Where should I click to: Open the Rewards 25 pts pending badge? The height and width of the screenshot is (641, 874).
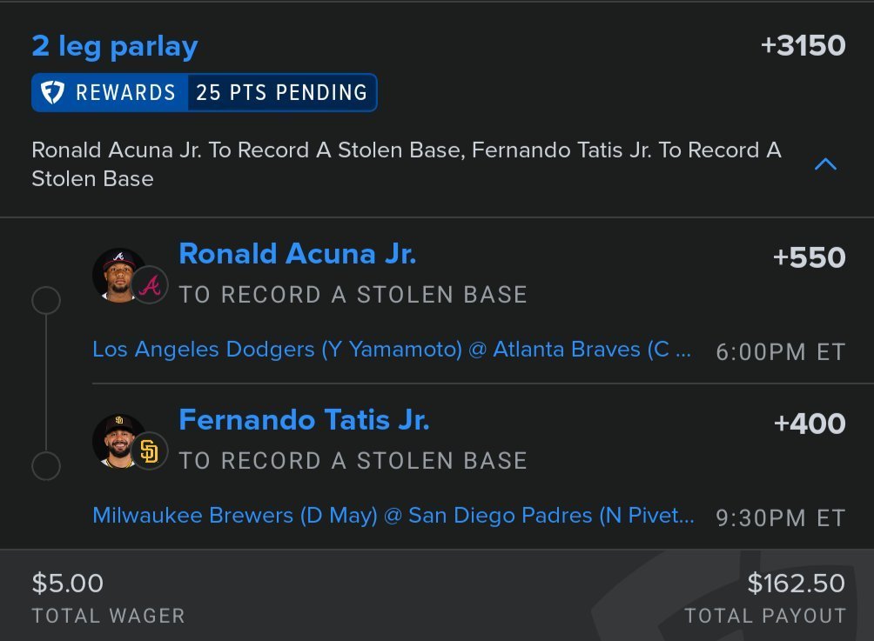(205, 92)
